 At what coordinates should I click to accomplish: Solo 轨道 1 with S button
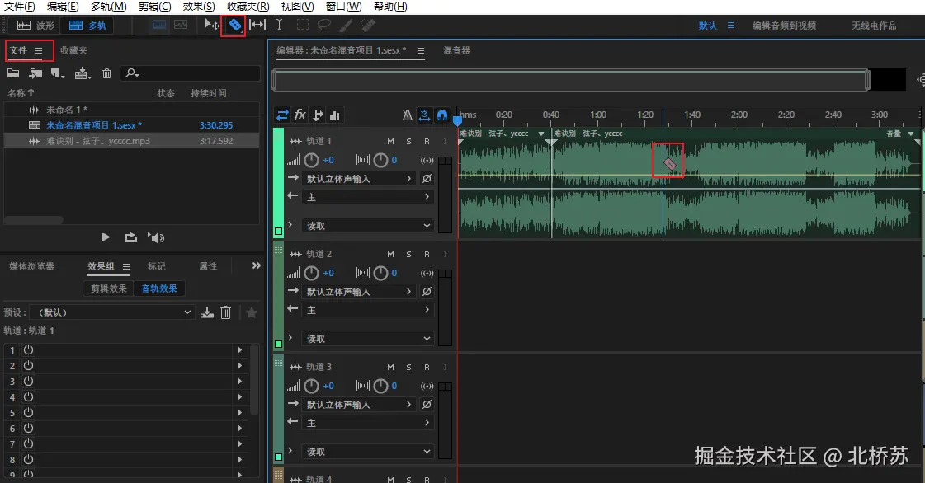(408, 142)
